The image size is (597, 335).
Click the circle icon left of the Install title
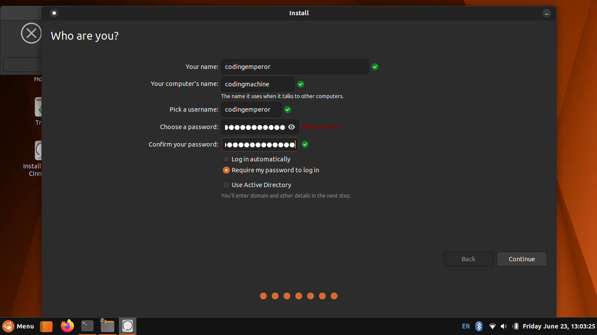pos(54,13)
